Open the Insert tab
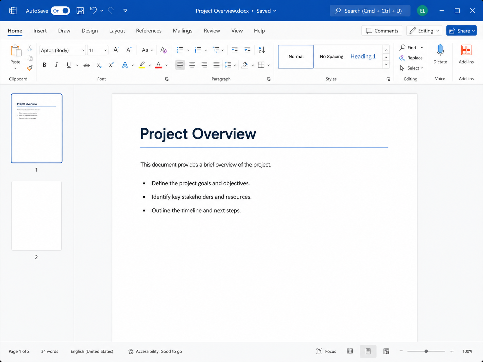483x362 pixels. 40,31
